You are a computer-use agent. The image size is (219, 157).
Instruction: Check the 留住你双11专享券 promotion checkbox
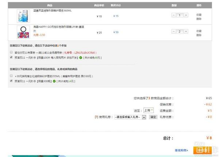tap(11, 52)
